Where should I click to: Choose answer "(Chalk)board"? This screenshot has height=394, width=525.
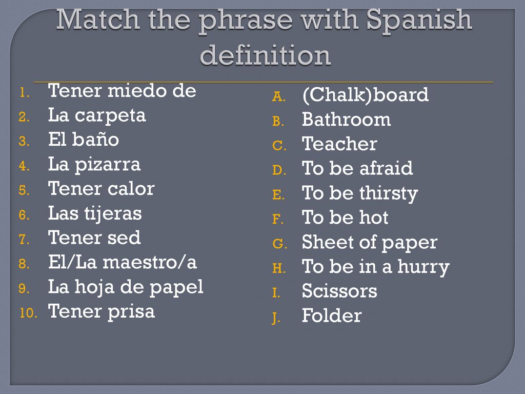coord(365,95)
